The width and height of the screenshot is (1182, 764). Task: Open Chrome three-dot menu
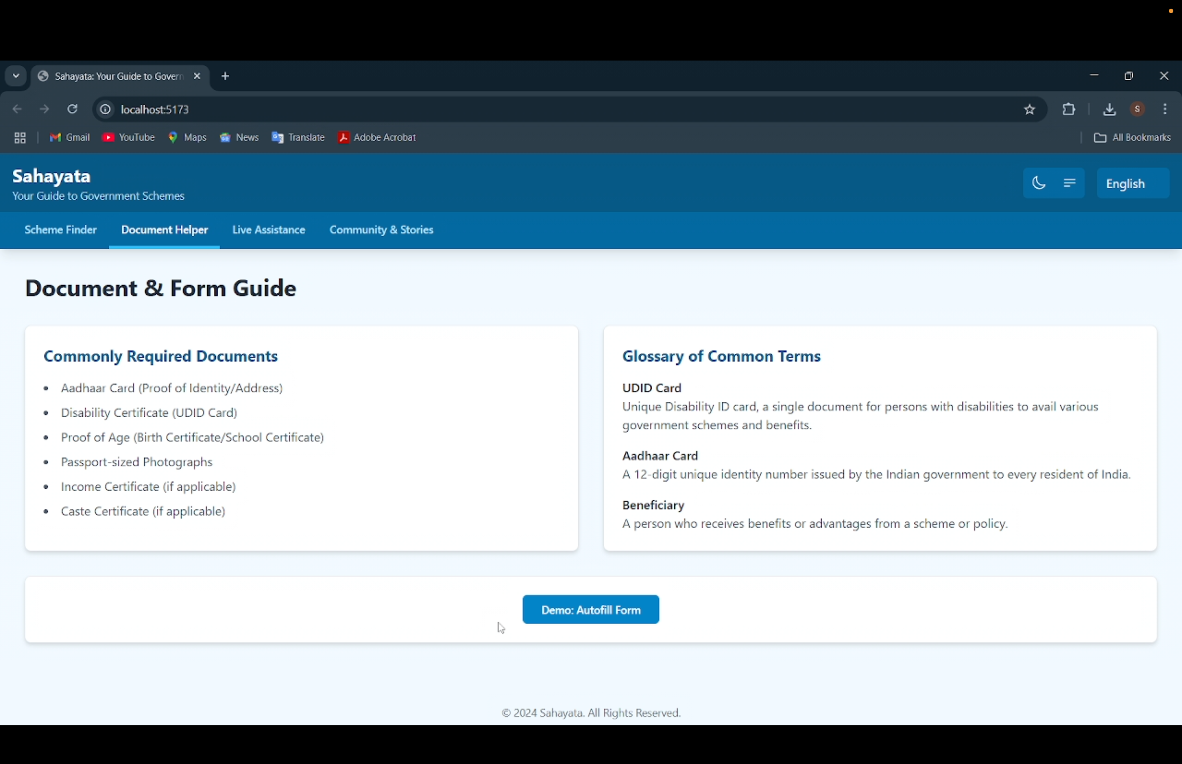[1165, 109]
